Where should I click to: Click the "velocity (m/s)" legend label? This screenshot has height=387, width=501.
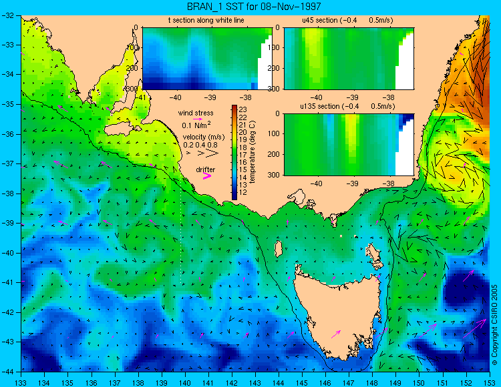(204, 137)
